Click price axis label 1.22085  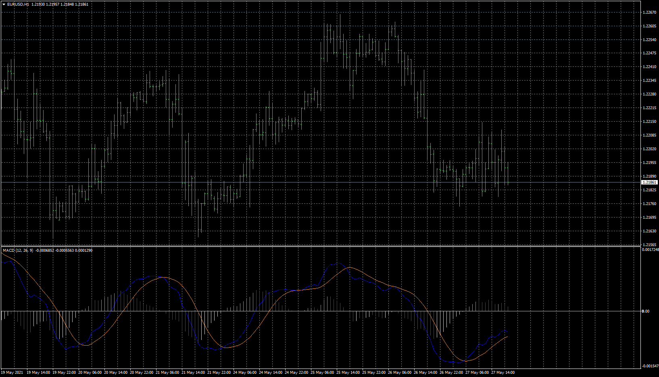point(649,135)
